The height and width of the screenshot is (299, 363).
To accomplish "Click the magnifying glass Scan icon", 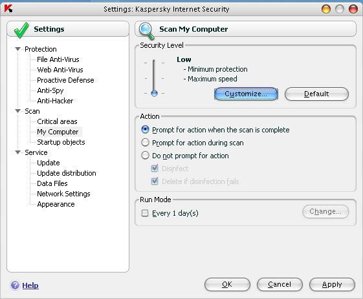I will point(146,31).
